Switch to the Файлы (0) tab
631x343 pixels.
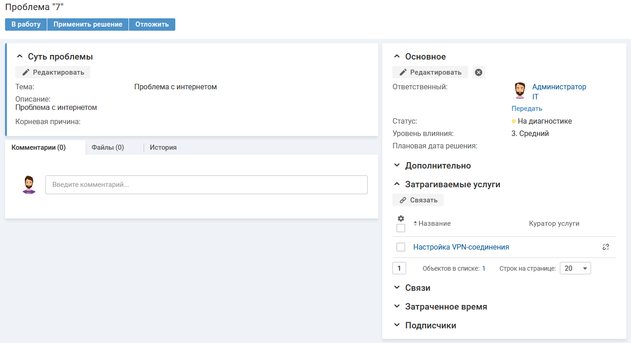coord(107,147)
